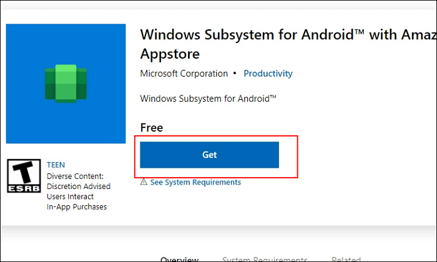Click the Free price label
This screenshot has width=437, height=262.
click(152, 128)
